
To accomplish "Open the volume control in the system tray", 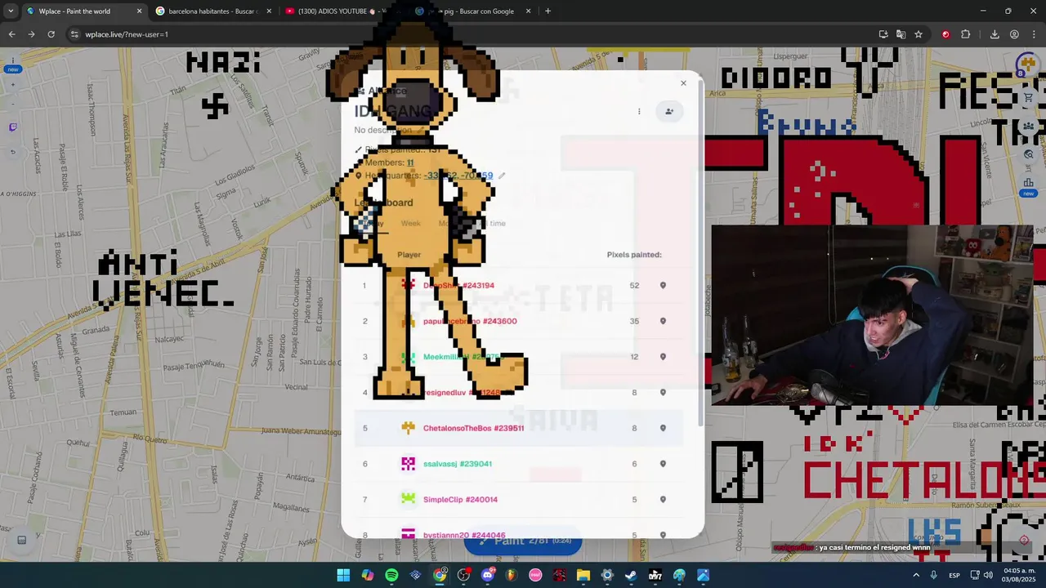I will 987,575.
